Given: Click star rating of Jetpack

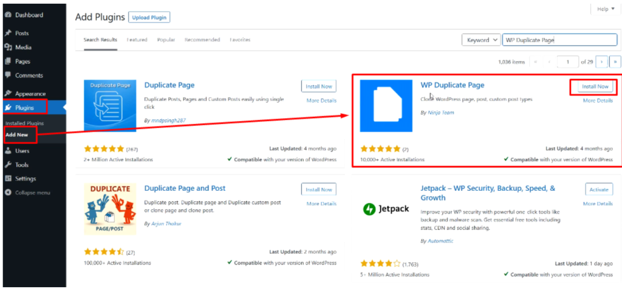Looking at the screenshot, I should 380,264.
